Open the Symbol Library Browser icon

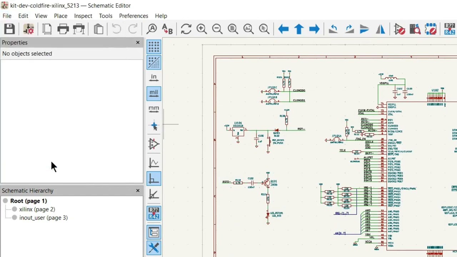[415, 29]
